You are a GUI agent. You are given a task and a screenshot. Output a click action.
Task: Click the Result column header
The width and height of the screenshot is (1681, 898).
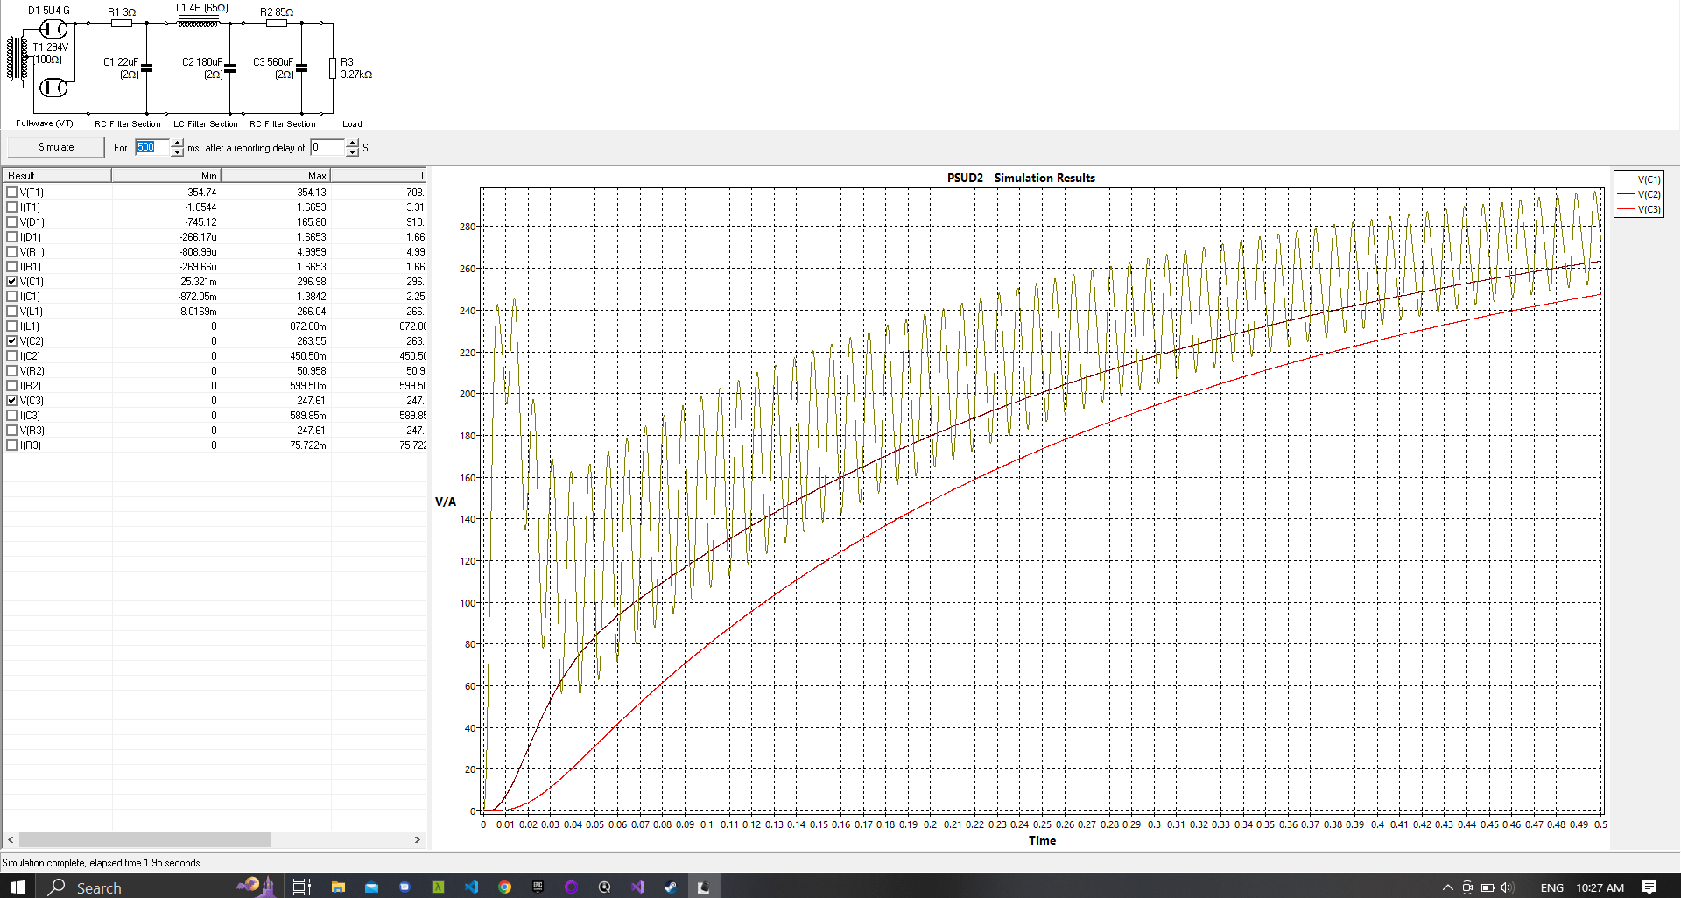click(x=57, y=175)
